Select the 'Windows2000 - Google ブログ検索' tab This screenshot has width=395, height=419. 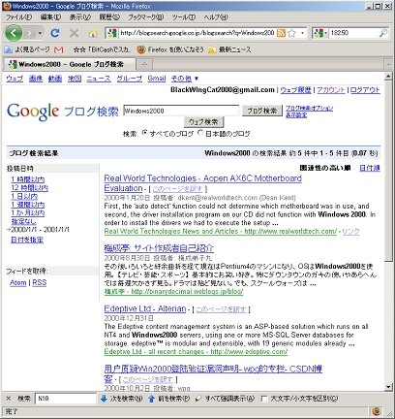coord(70,64)
